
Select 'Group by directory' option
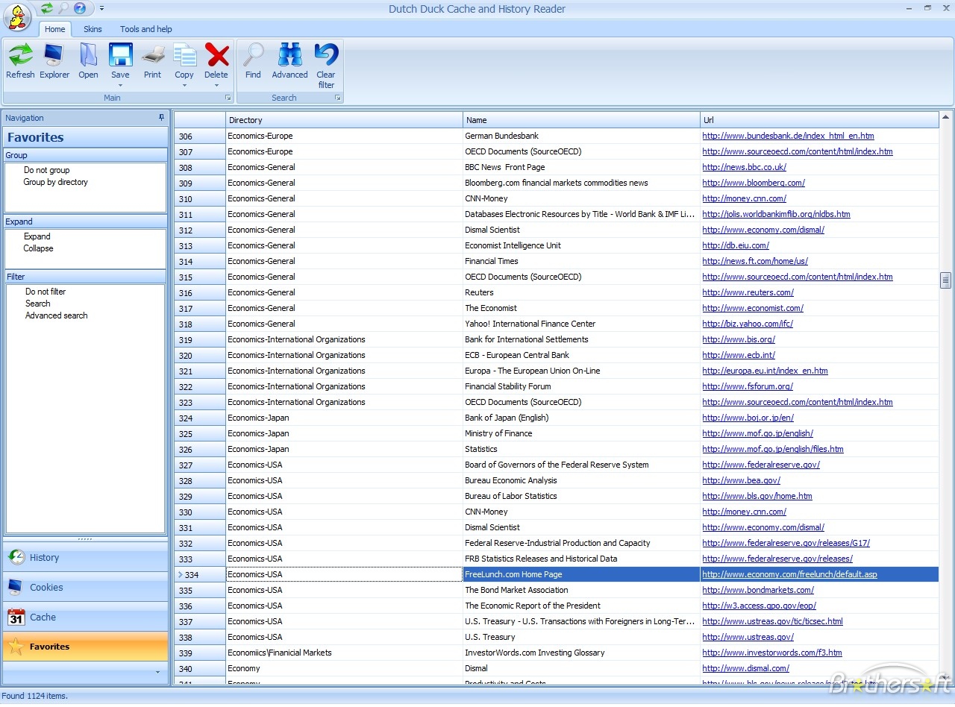click(55, 182)
